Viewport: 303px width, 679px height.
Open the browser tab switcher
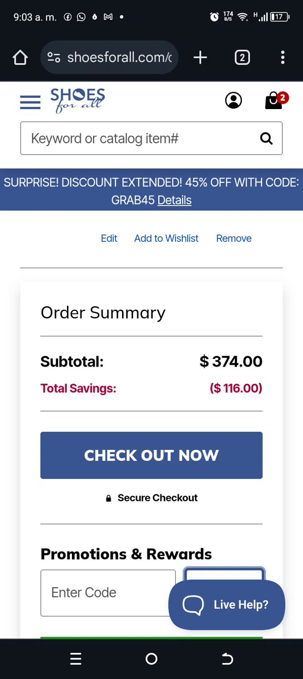(x=242, y=57)
